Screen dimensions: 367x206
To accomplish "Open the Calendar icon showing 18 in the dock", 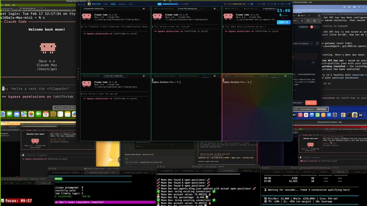I will pos(46,114).
